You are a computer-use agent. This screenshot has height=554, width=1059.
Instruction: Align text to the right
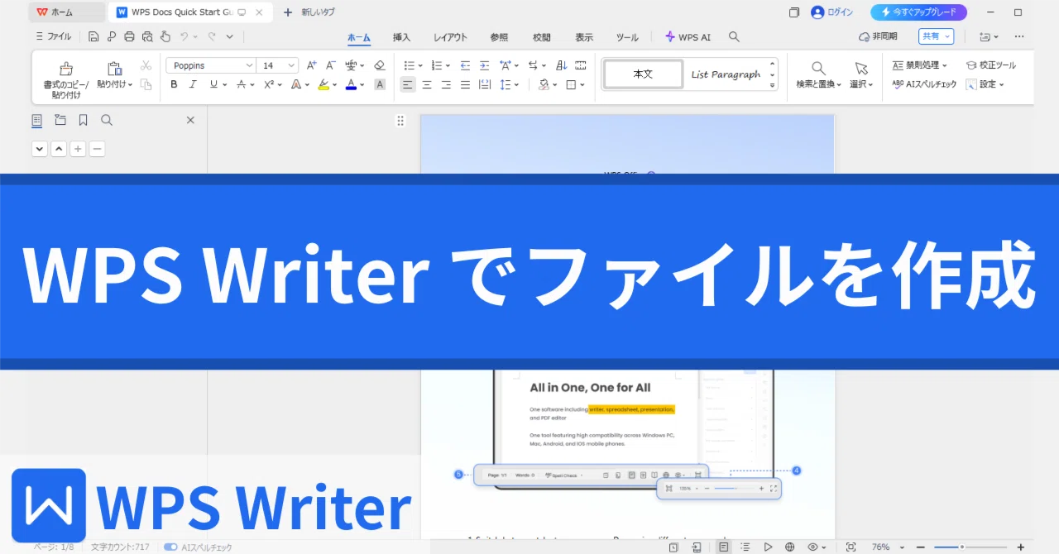(x=446, y=84)
